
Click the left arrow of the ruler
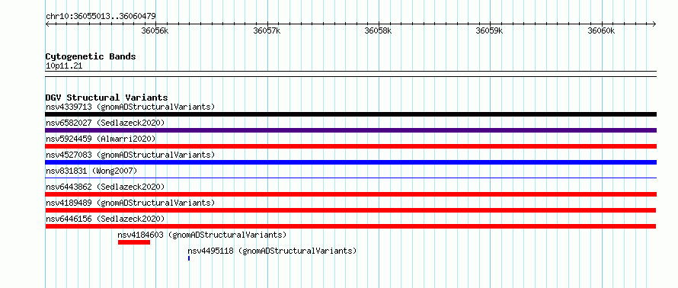[x=47, y=24]
